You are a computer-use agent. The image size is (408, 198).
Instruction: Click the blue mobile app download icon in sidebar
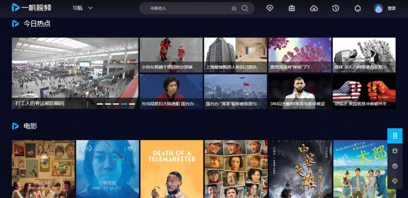[395, 136]
